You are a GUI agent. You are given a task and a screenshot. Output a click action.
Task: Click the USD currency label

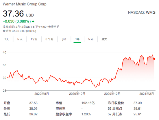point(30,15)
